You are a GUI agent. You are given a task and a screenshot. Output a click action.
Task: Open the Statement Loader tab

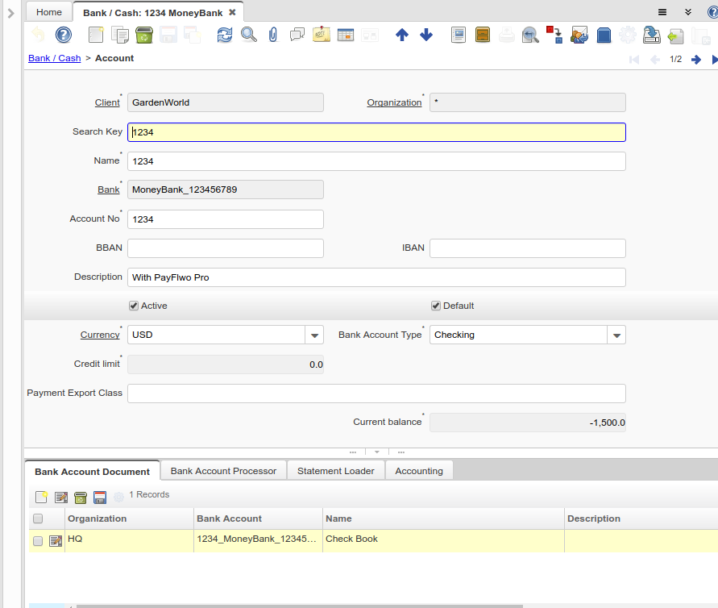point(335,471)
